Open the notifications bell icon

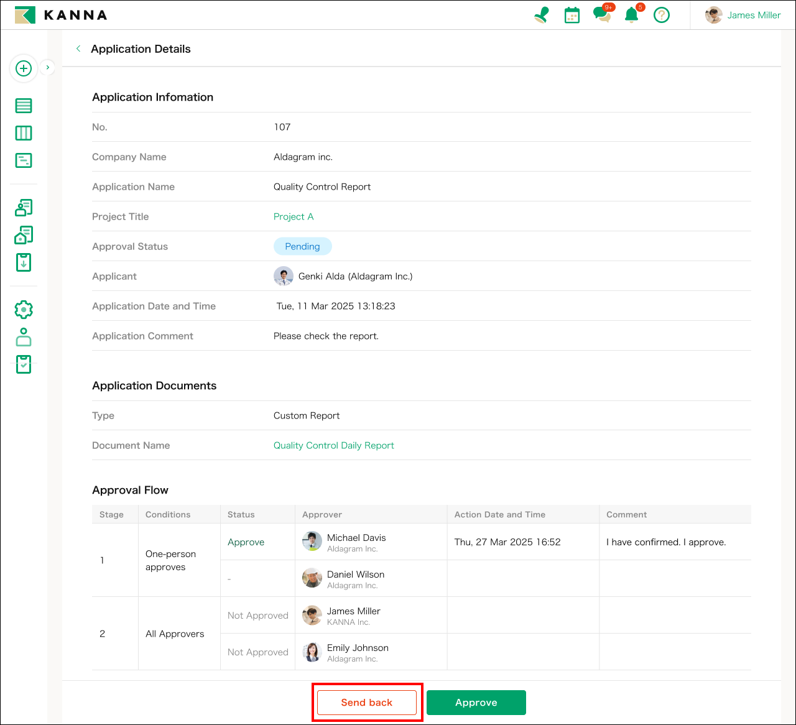point(632,15)
